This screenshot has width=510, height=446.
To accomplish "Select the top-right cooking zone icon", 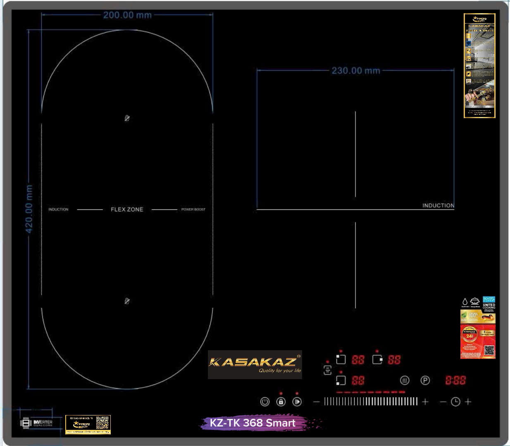I will coord(377,359).
